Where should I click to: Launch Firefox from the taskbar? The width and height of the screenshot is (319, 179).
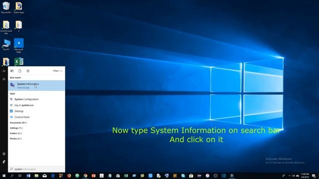click(69, 176)
